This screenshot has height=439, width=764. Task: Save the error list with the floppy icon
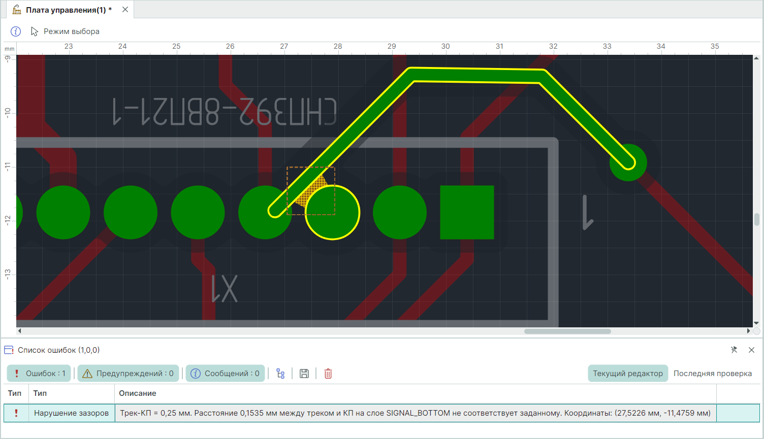click(304, 374)
